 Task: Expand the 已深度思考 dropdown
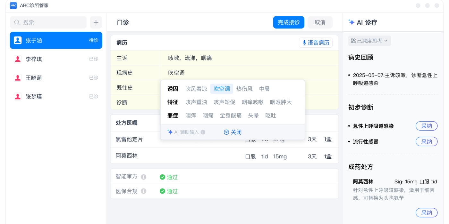(369, 41)
